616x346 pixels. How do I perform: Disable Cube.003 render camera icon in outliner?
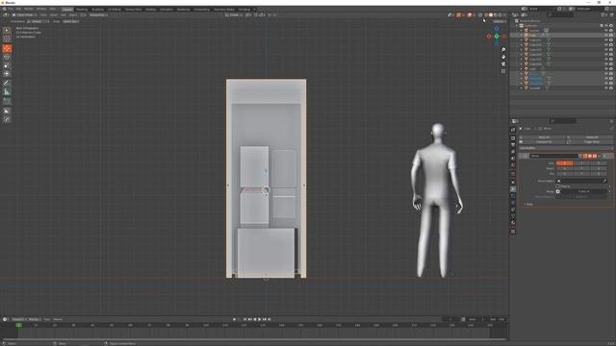pyautogui.click(x=611, y=49)
